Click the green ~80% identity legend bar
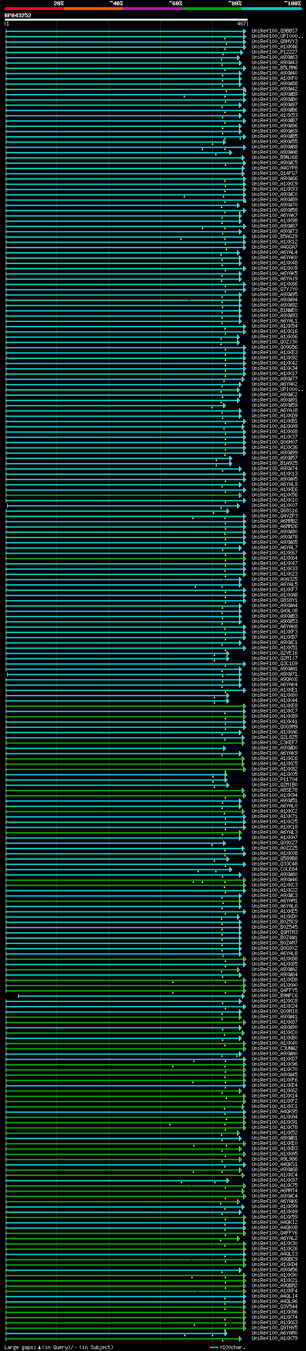This screenshot has height=1351, width=306. (x=212, y=9)
